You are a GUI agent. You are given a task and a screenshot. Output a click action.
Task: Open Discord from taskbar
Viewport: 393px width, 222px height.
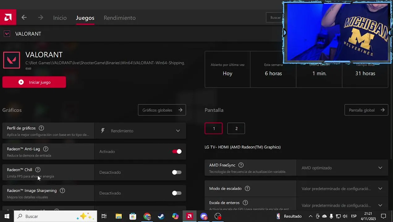(x=204, y=216)
